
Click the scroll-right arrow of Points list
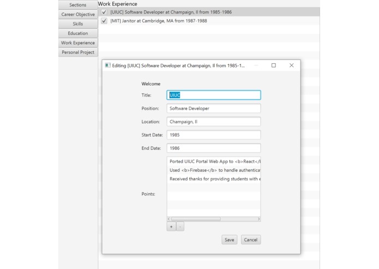pyautogui.click(x=258, y=219)
